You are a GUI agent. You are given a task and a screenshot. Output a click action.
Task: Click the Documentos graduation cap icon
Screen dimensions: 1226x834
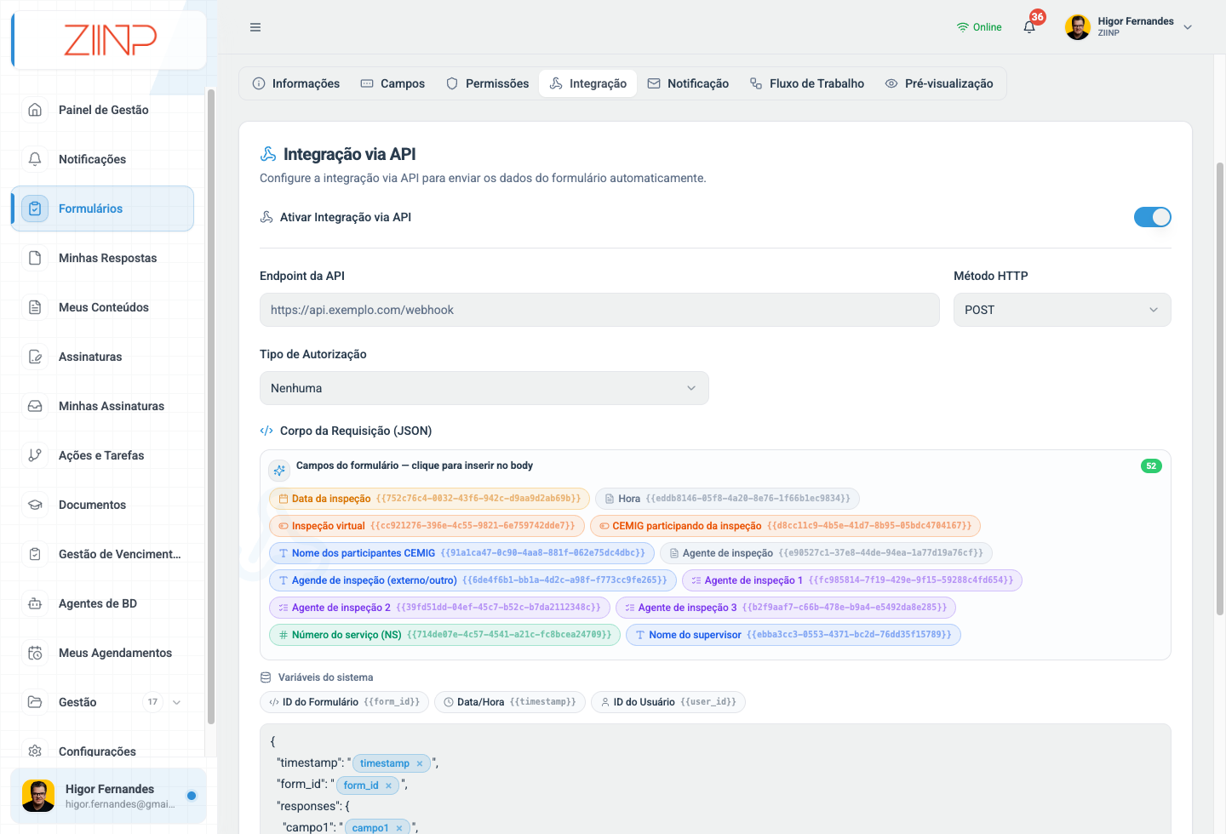coord(35,505)
